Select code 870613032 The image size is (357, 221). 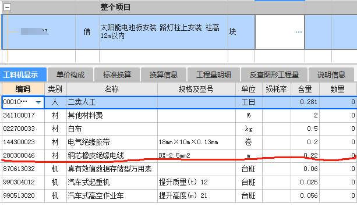23,169
